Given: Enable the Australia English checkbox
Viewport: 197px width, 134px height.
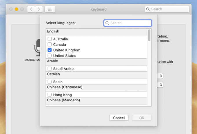Looking at the screenshot, I should (50, 39).
